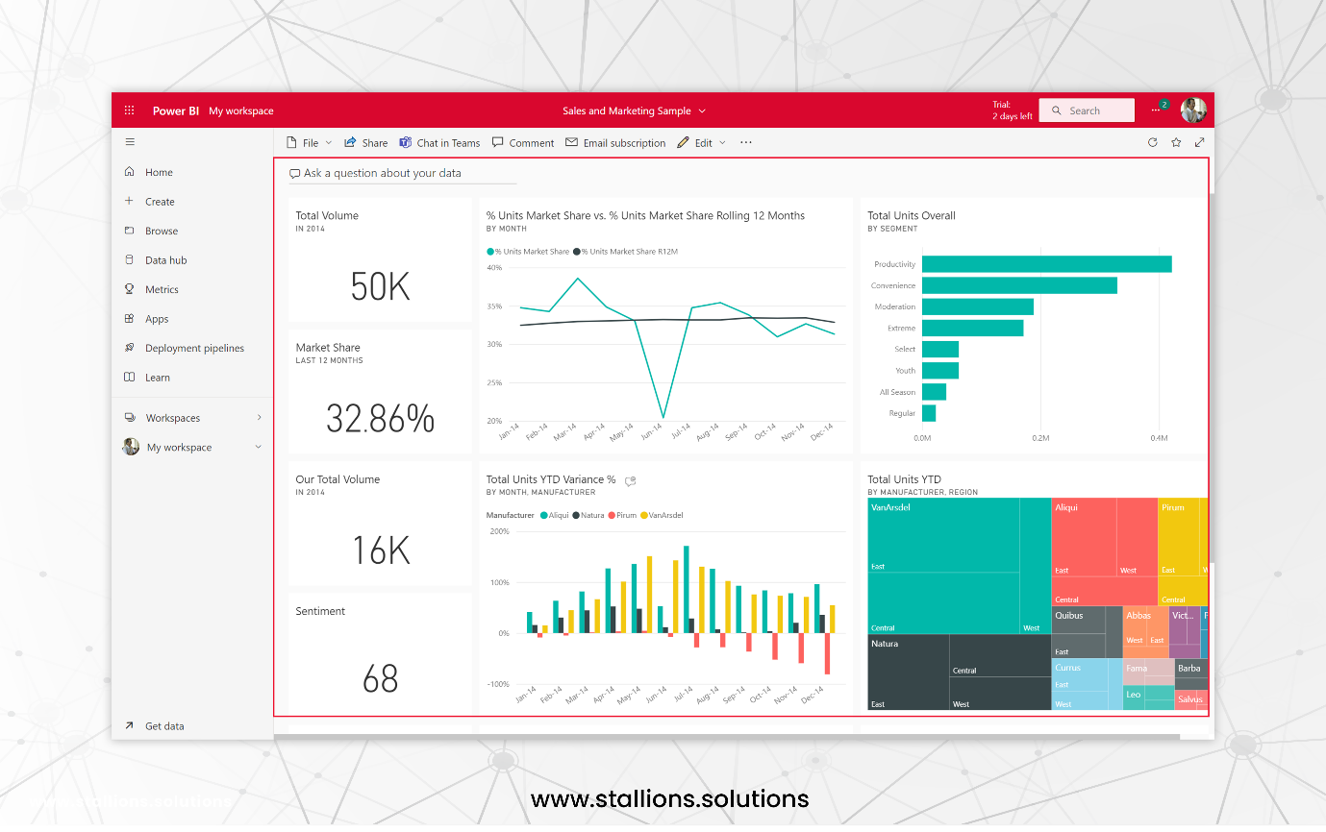Click the Quibus block in the treemap
Image resolution: width=1326 pixels, height=832 pixels.
(1087, 632)
